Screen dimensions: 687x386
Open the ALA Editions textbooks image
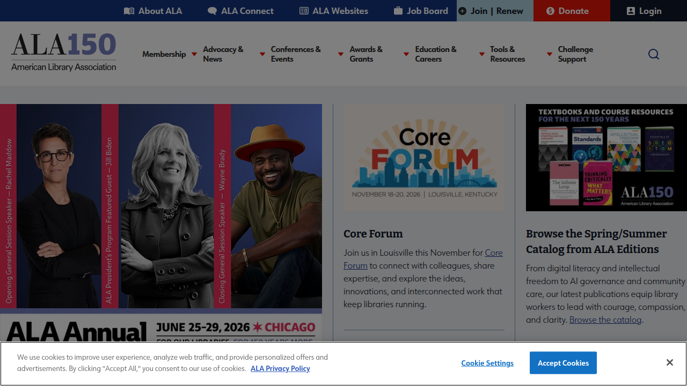[606, 158]
